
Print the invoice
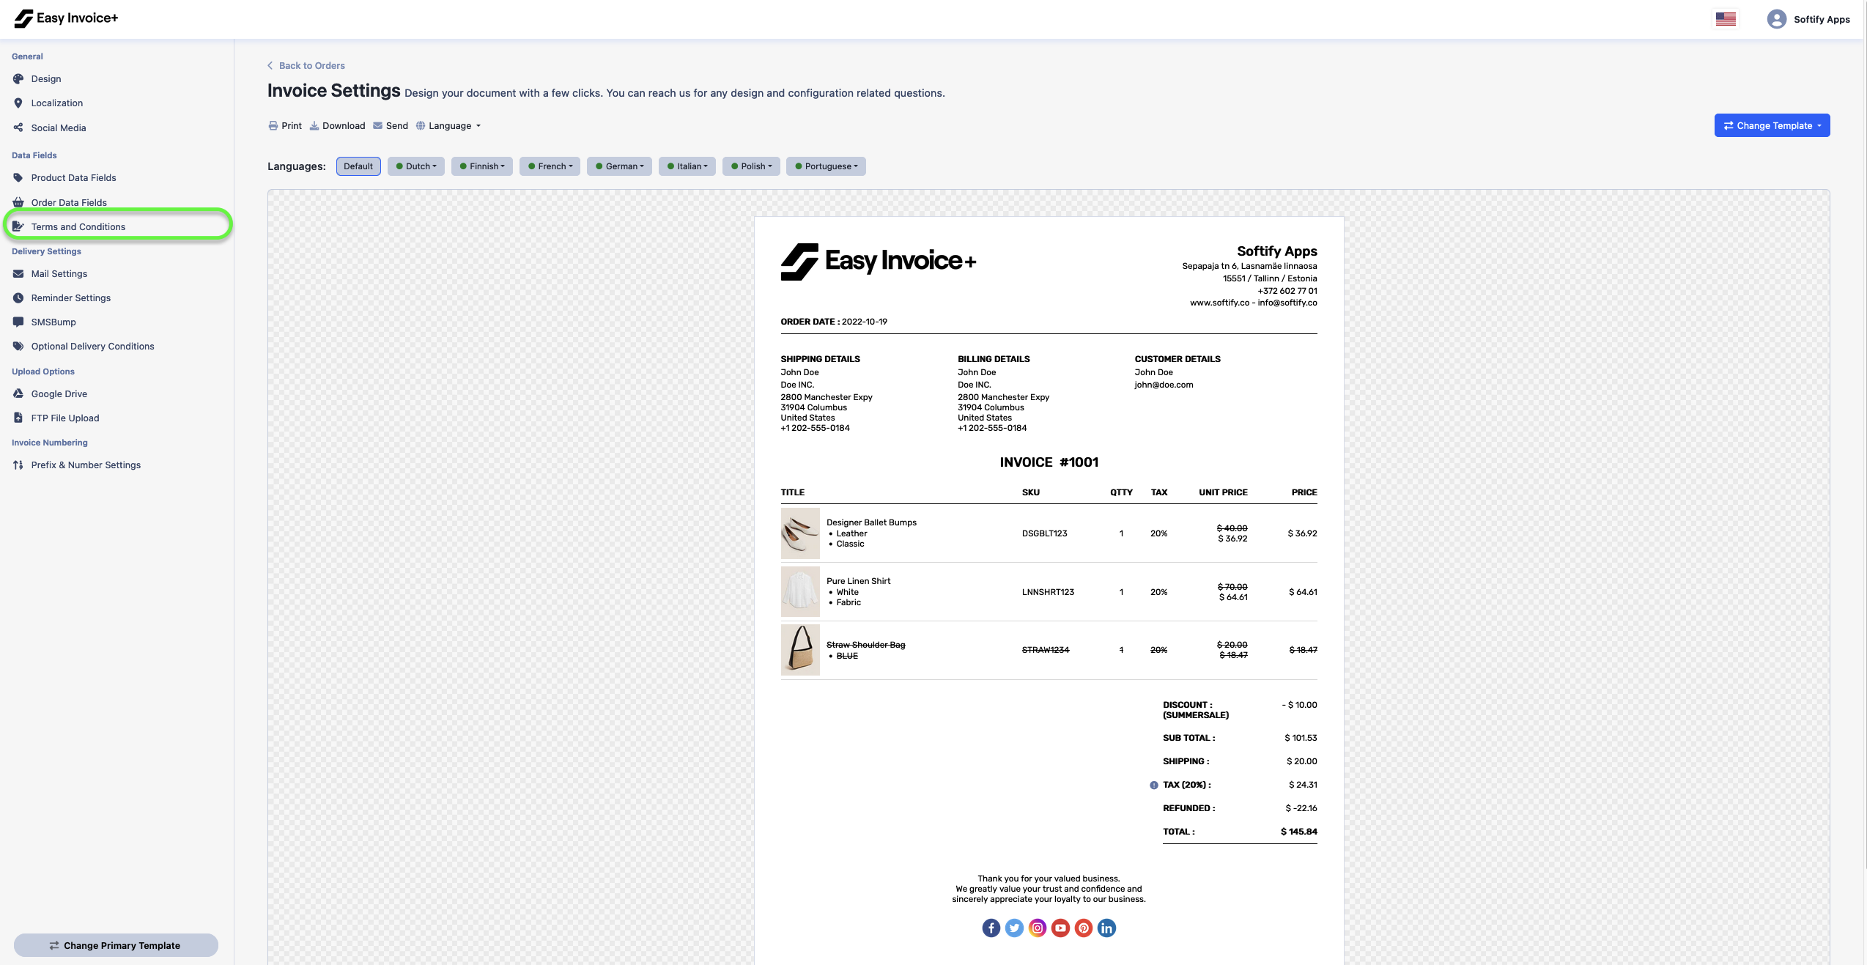pos(285,126)
